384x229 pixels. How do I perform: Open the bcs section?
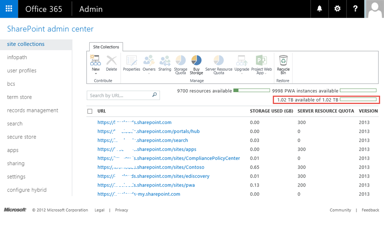(x=11, y=84)
